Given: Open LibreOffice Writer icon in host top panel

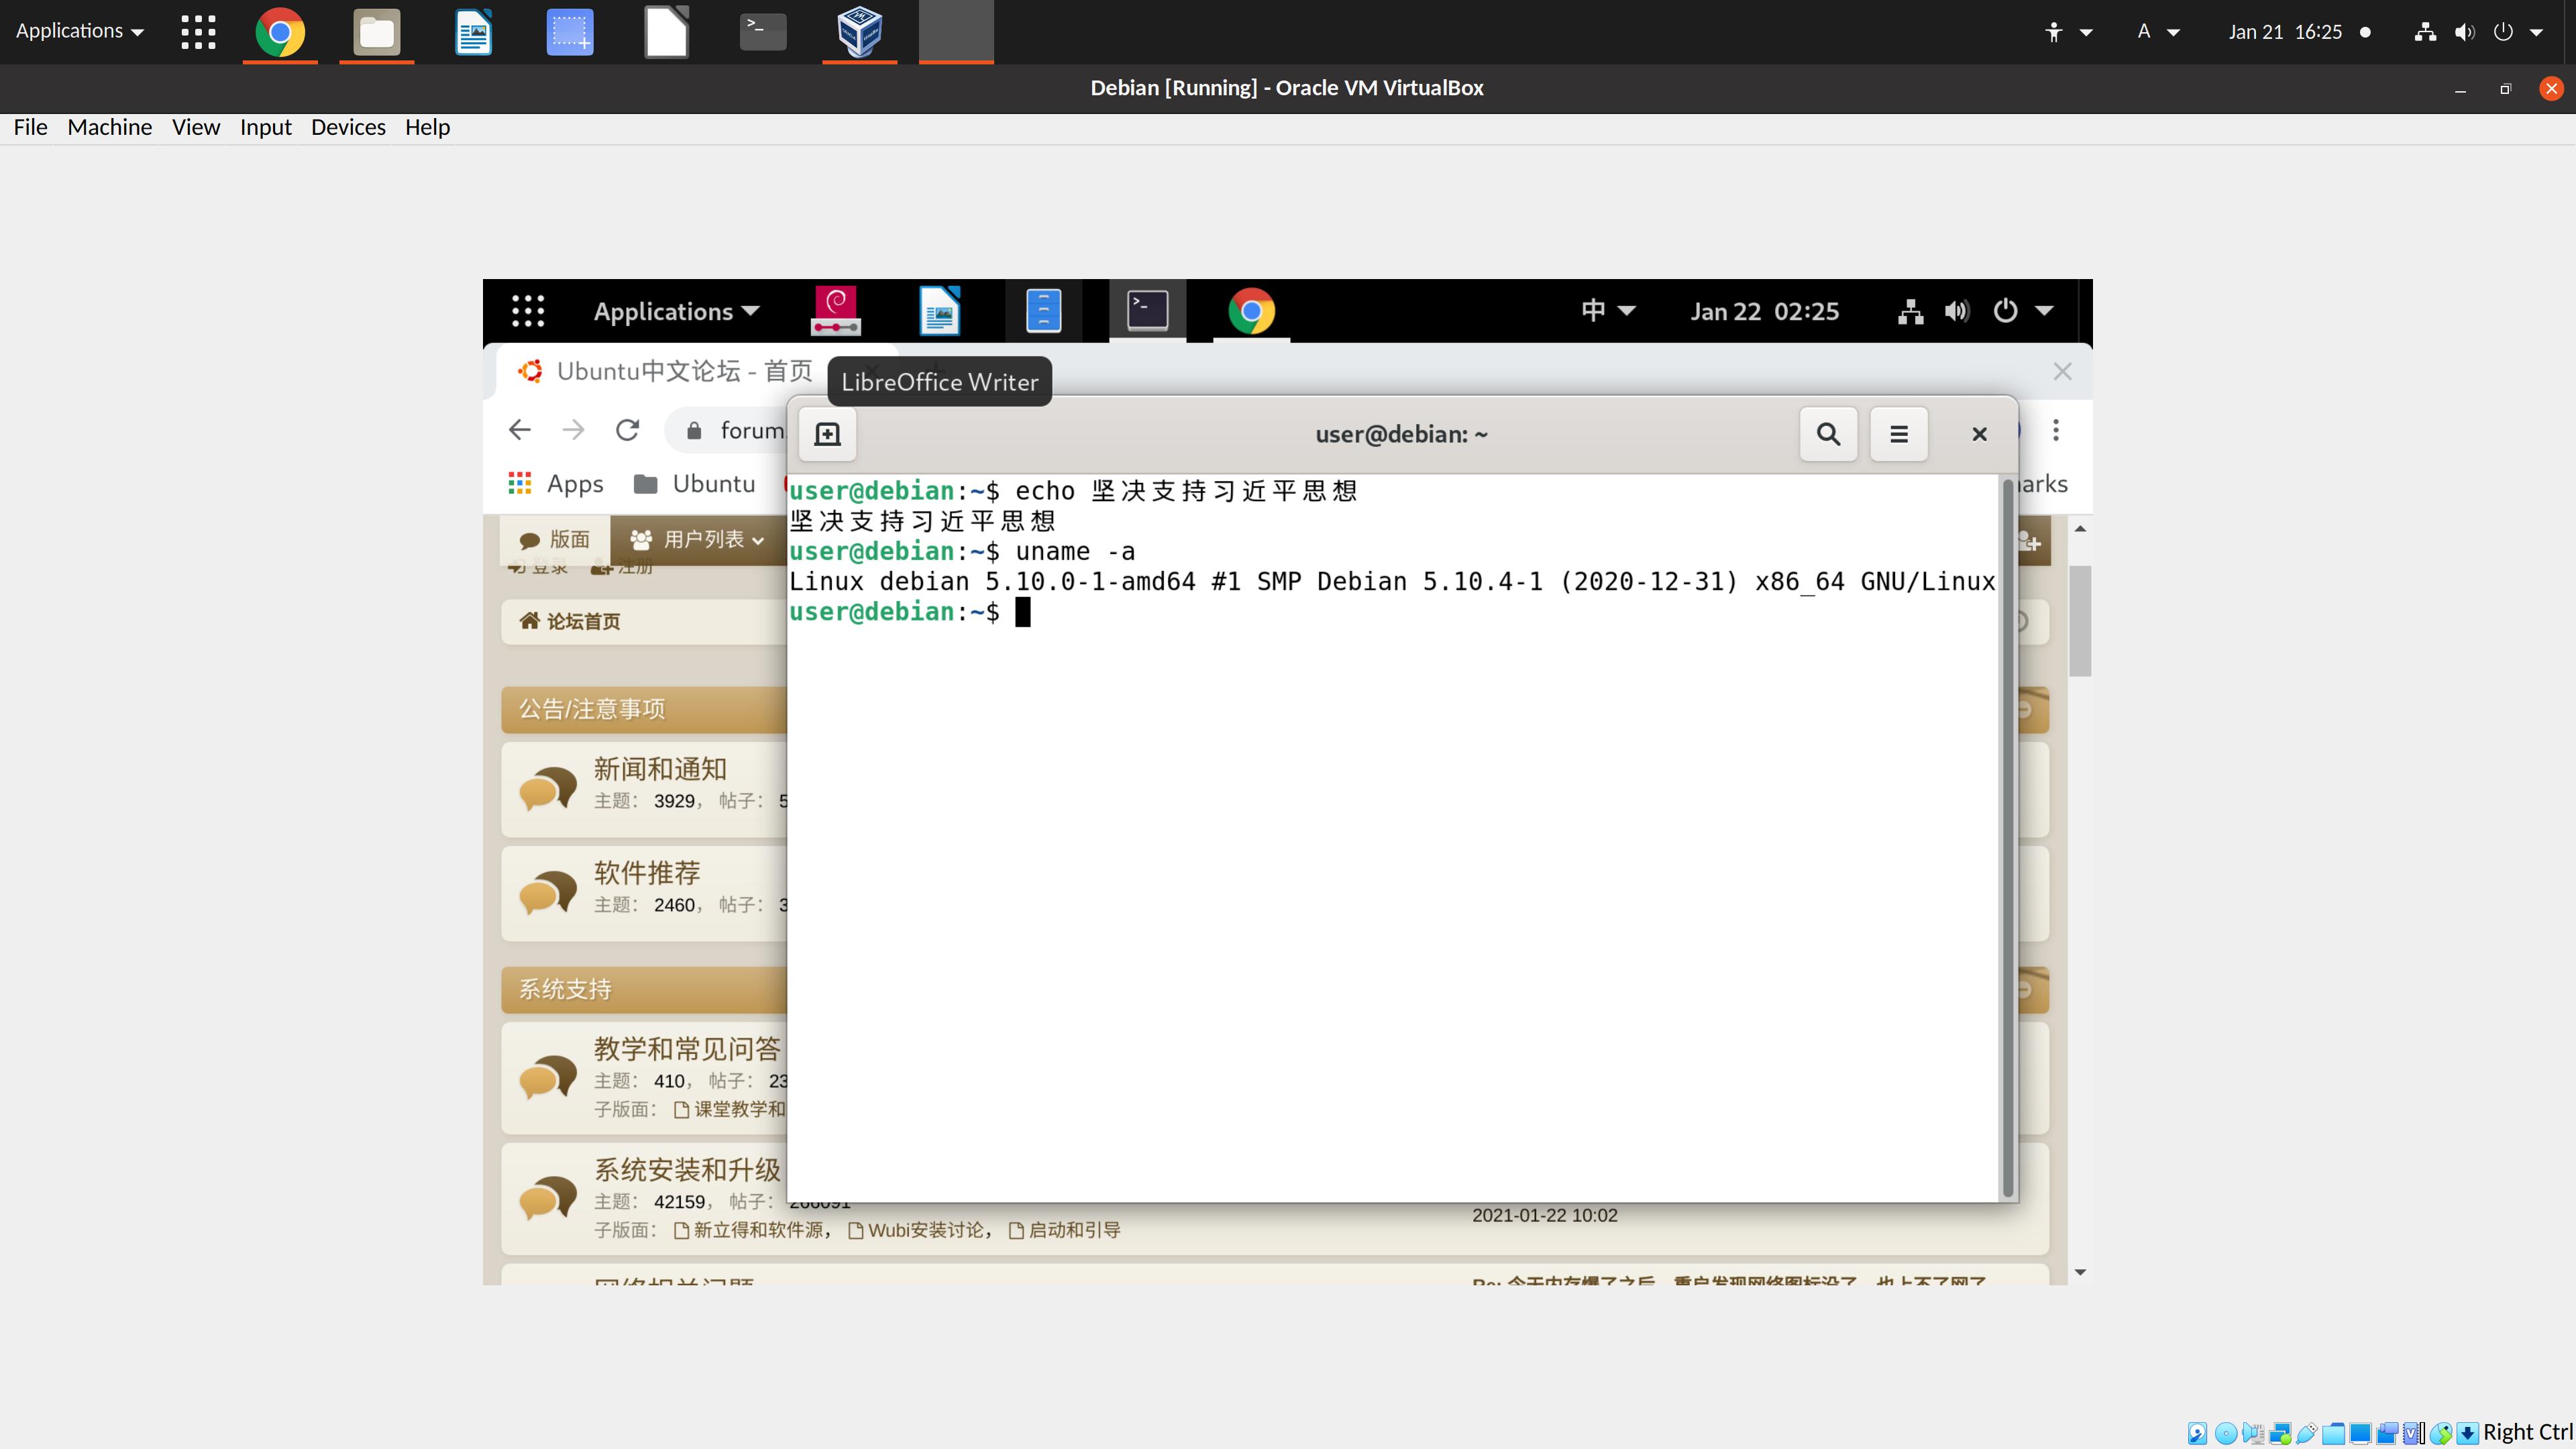Looking at the screenshot, I should pyautogui.click(x=473, y=32).
